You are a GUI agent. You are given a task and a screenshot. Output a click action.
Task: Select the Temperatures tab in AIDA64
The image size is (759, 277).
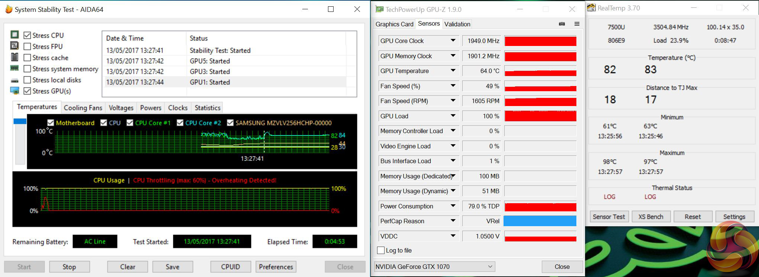tap(37, 107)
